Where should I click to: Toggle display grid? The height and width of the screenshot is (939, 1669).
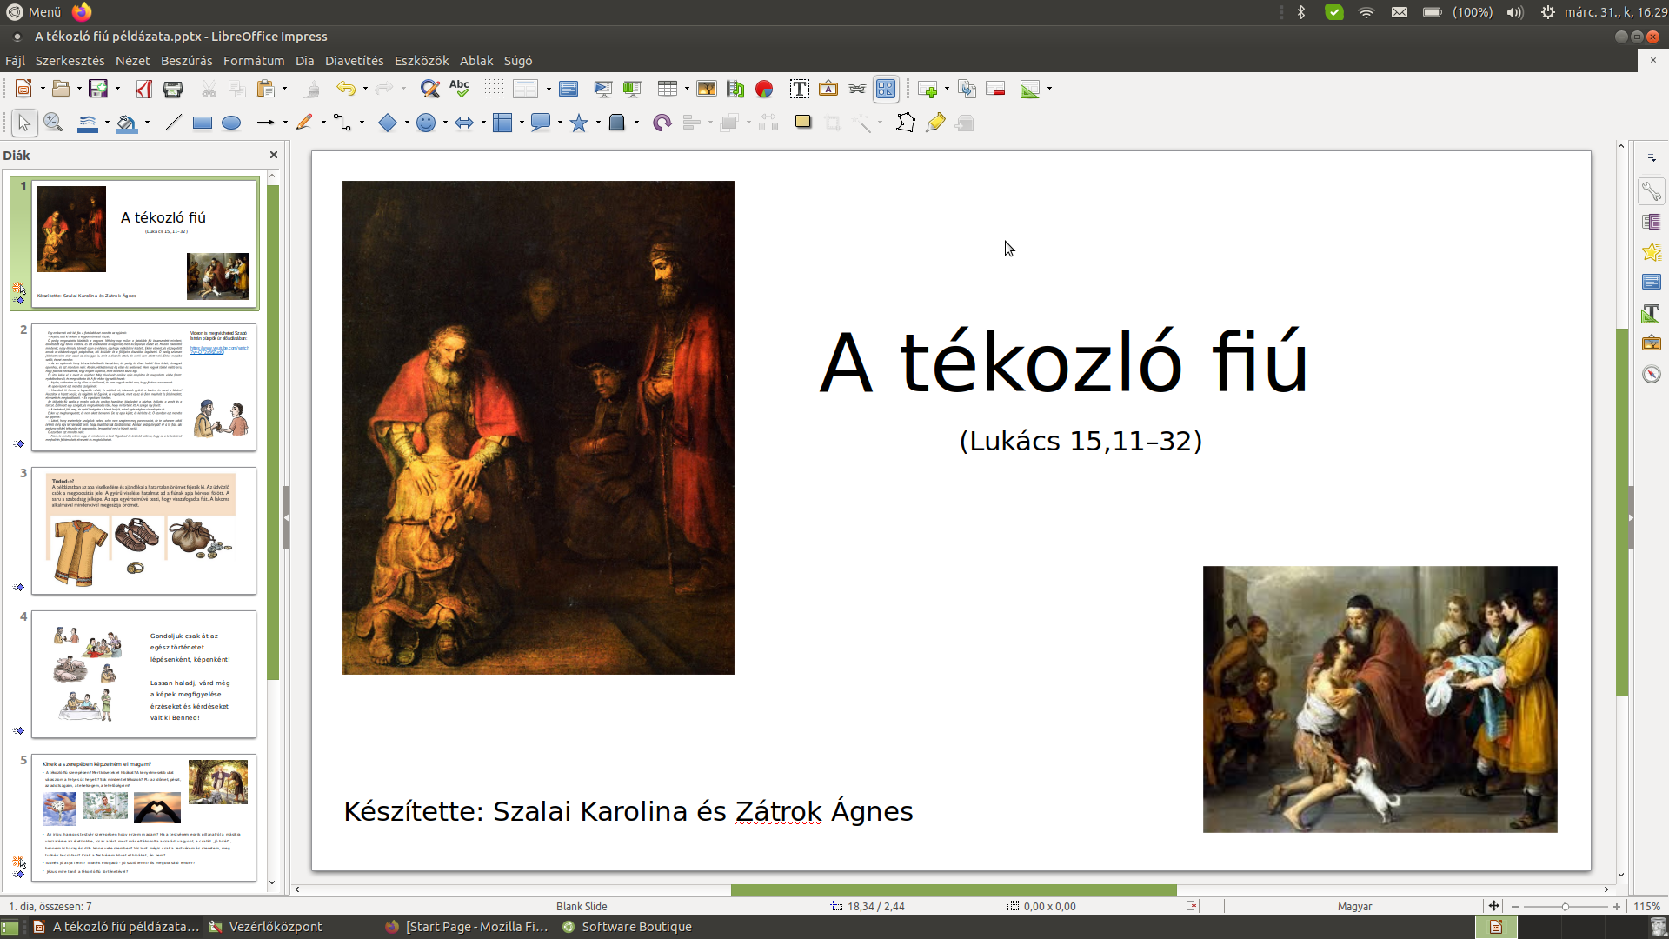(x=494, y=89)
